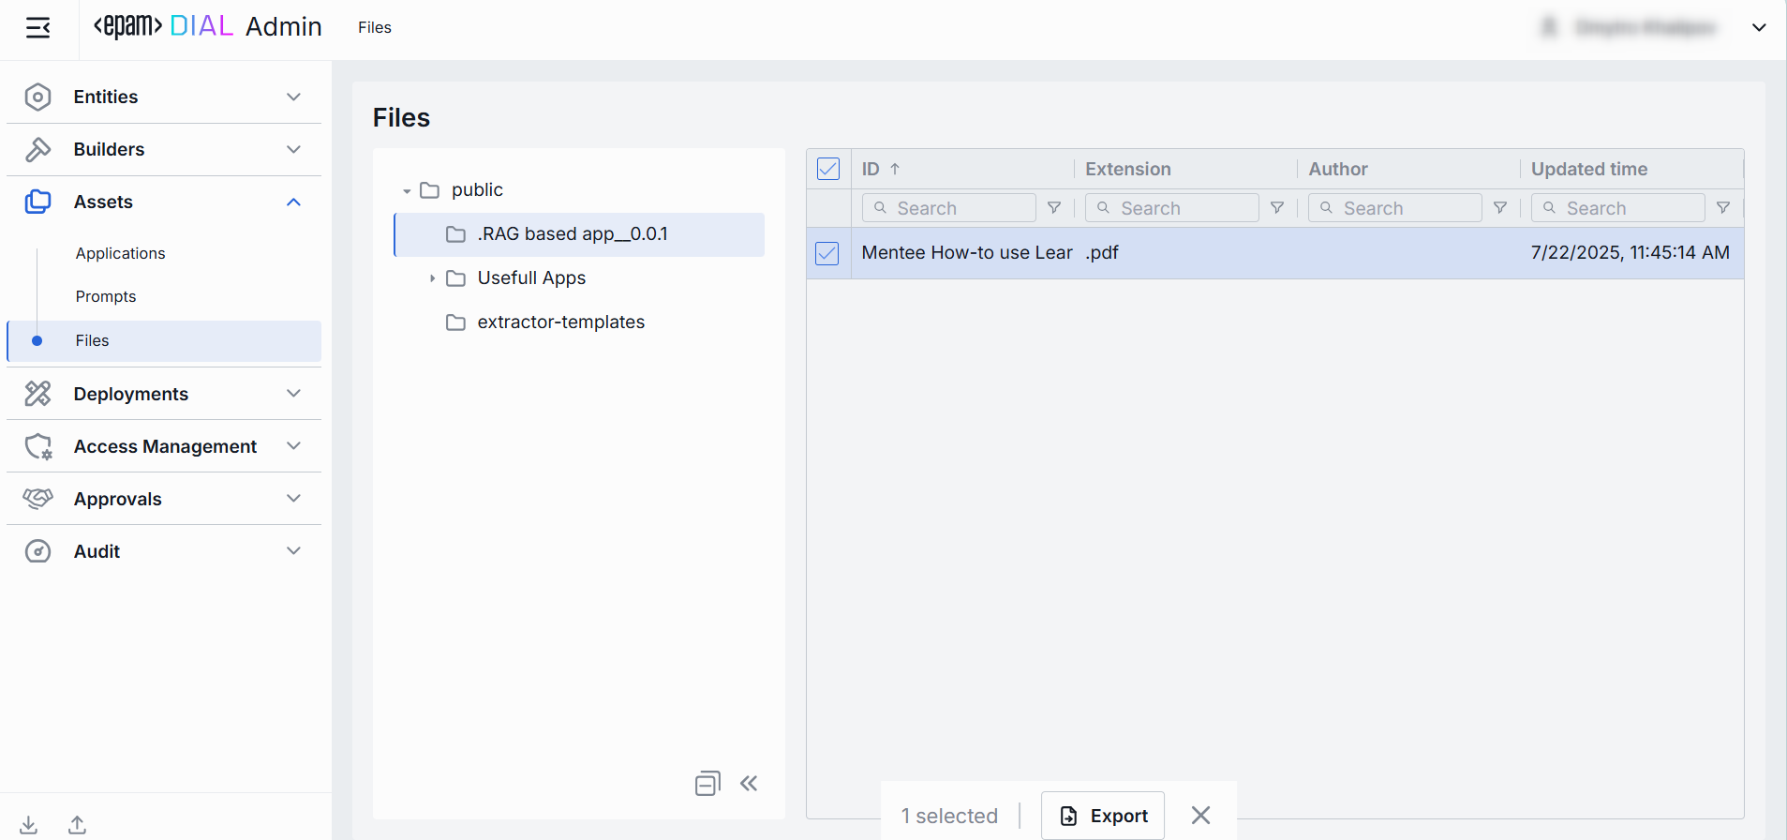Viewport: 1787px width, 840px height.
Task: Click the hamburger menu collapse icon
Action: pos(37,28)
